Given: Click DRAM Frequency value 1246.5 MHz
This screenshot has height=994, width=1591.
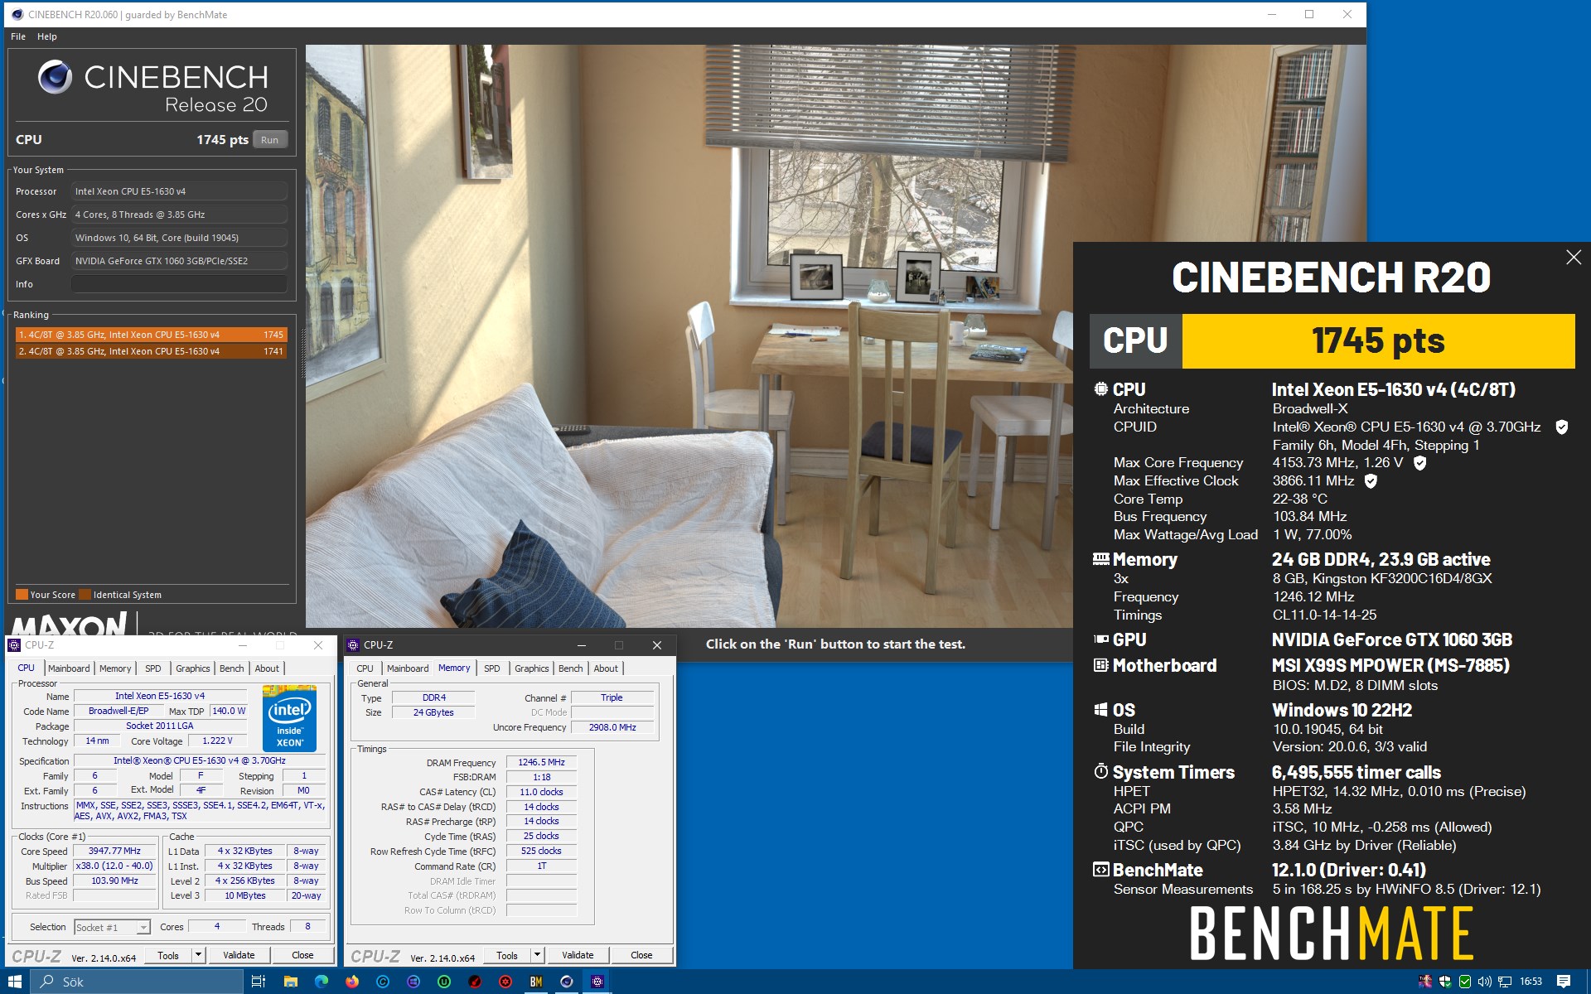Looking at the screenshot, I should [541, 762].
